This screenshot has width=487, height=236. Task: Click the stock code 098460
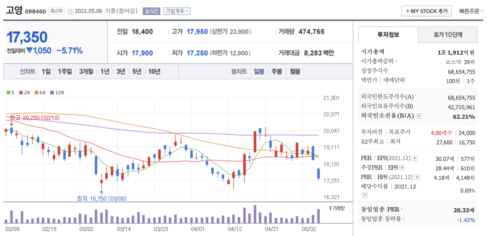click(35, 11)
